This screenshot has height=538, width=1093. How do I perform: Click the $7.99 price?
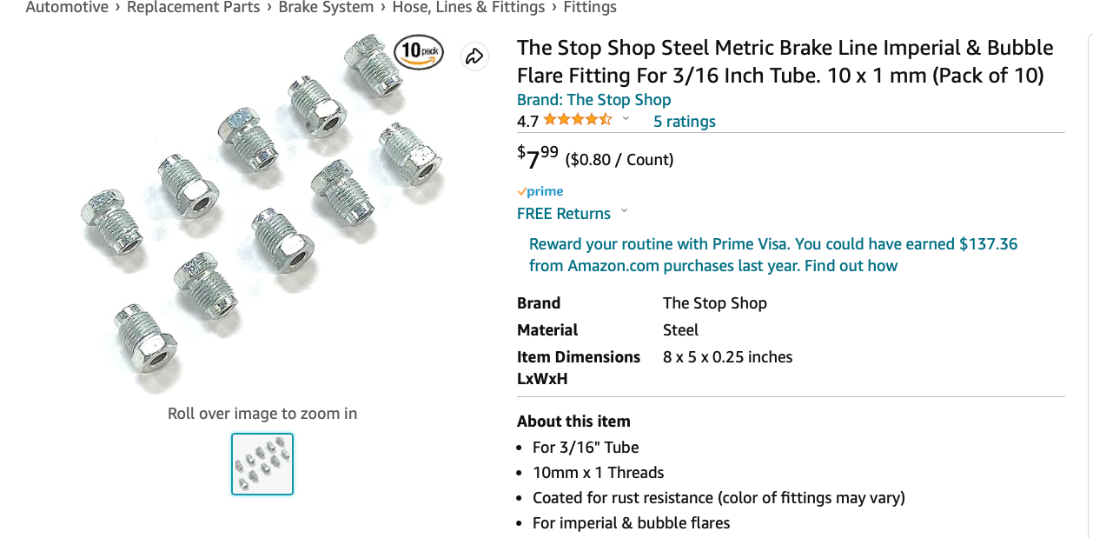[538, 157]
